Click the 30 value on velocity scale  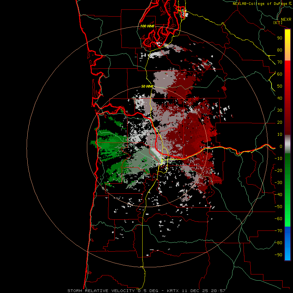coord(280,110)
